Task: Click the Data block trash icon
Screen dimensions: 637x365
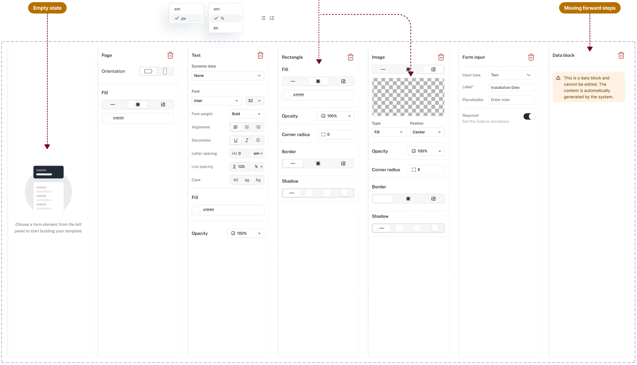Action: 621,55
